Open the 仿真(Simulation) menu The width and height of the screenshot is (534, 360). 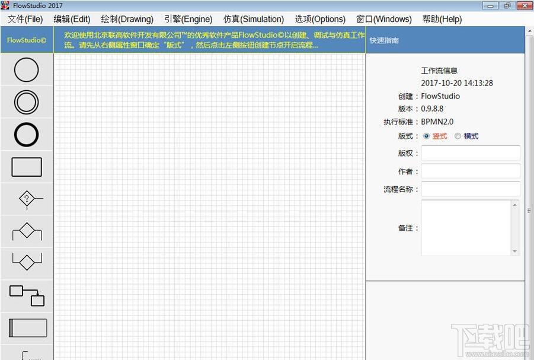(254, 19)
